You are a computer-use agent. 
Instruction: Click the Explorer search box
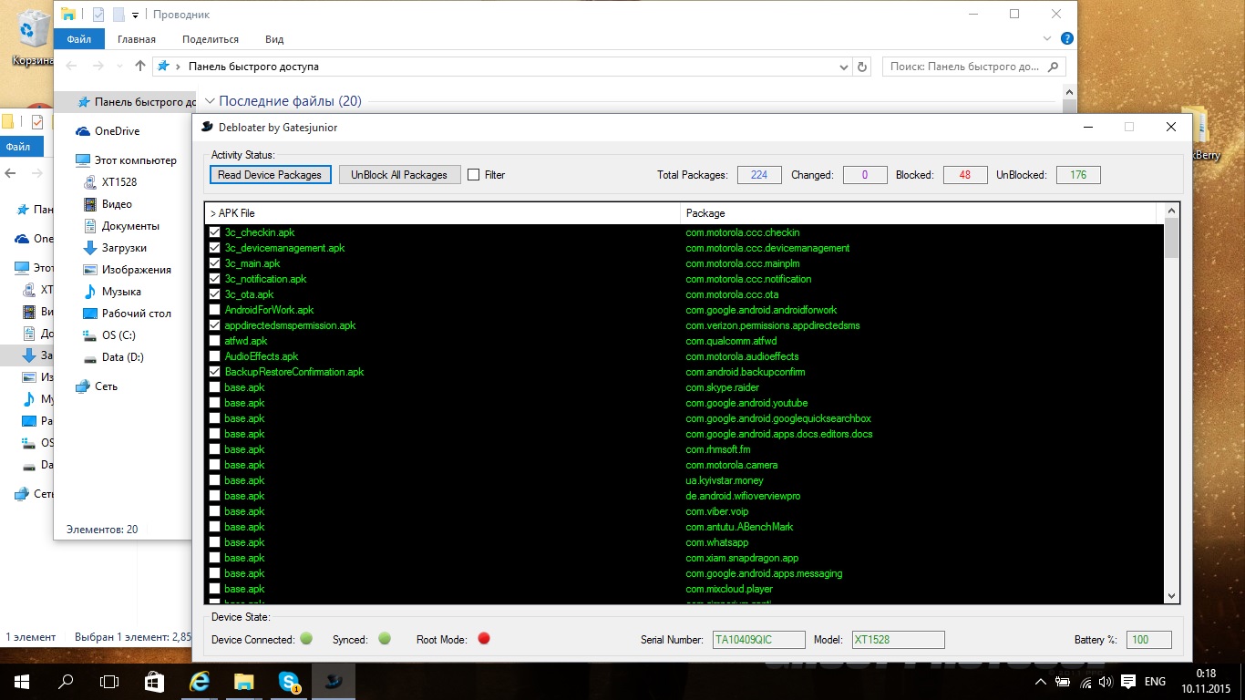point(973,67)
